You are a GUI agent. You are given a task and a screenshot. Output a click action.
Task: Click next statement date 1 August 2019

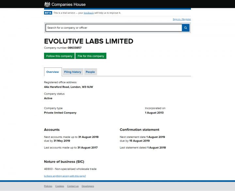point(156,137)
